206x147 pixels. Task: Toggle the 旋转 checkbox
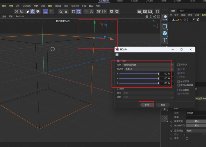(x=178, y=73)
